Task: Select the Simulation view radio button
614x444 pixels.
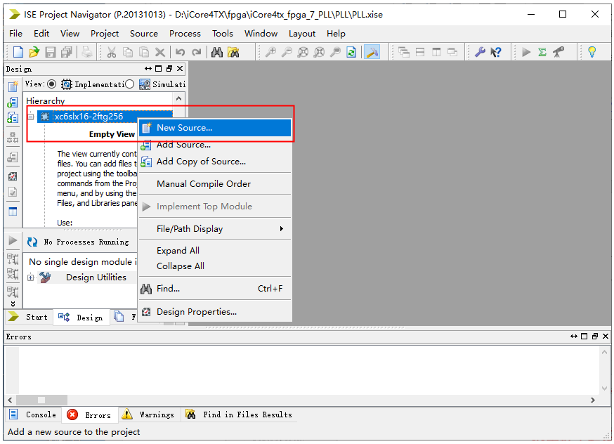Action: point(129,84)
